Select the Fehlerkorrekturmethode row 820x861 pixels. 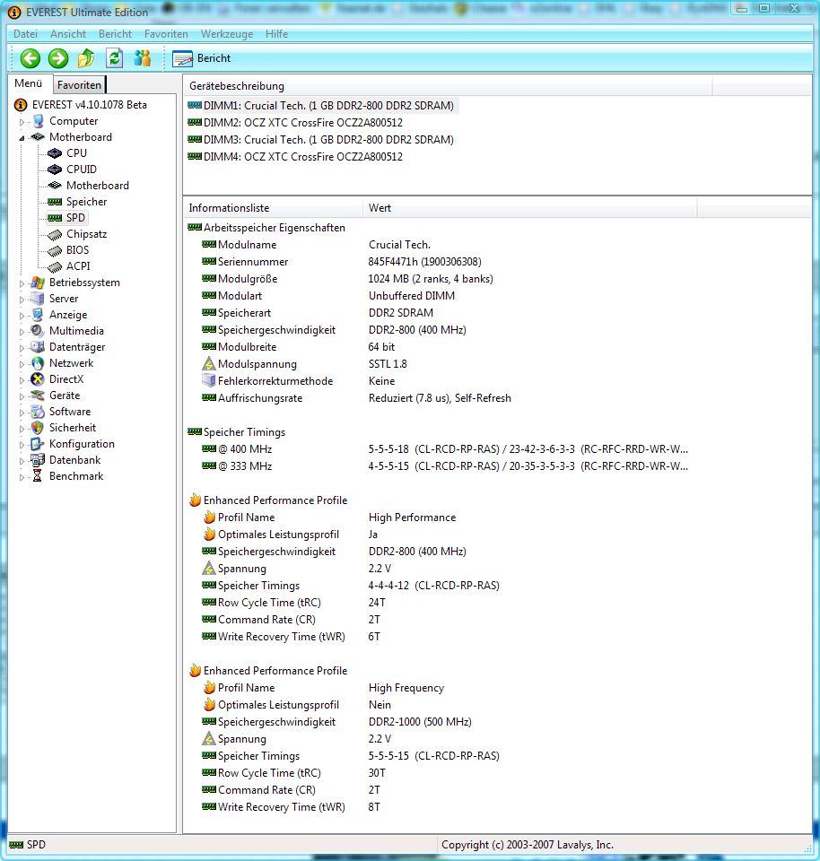coord(298,381)
